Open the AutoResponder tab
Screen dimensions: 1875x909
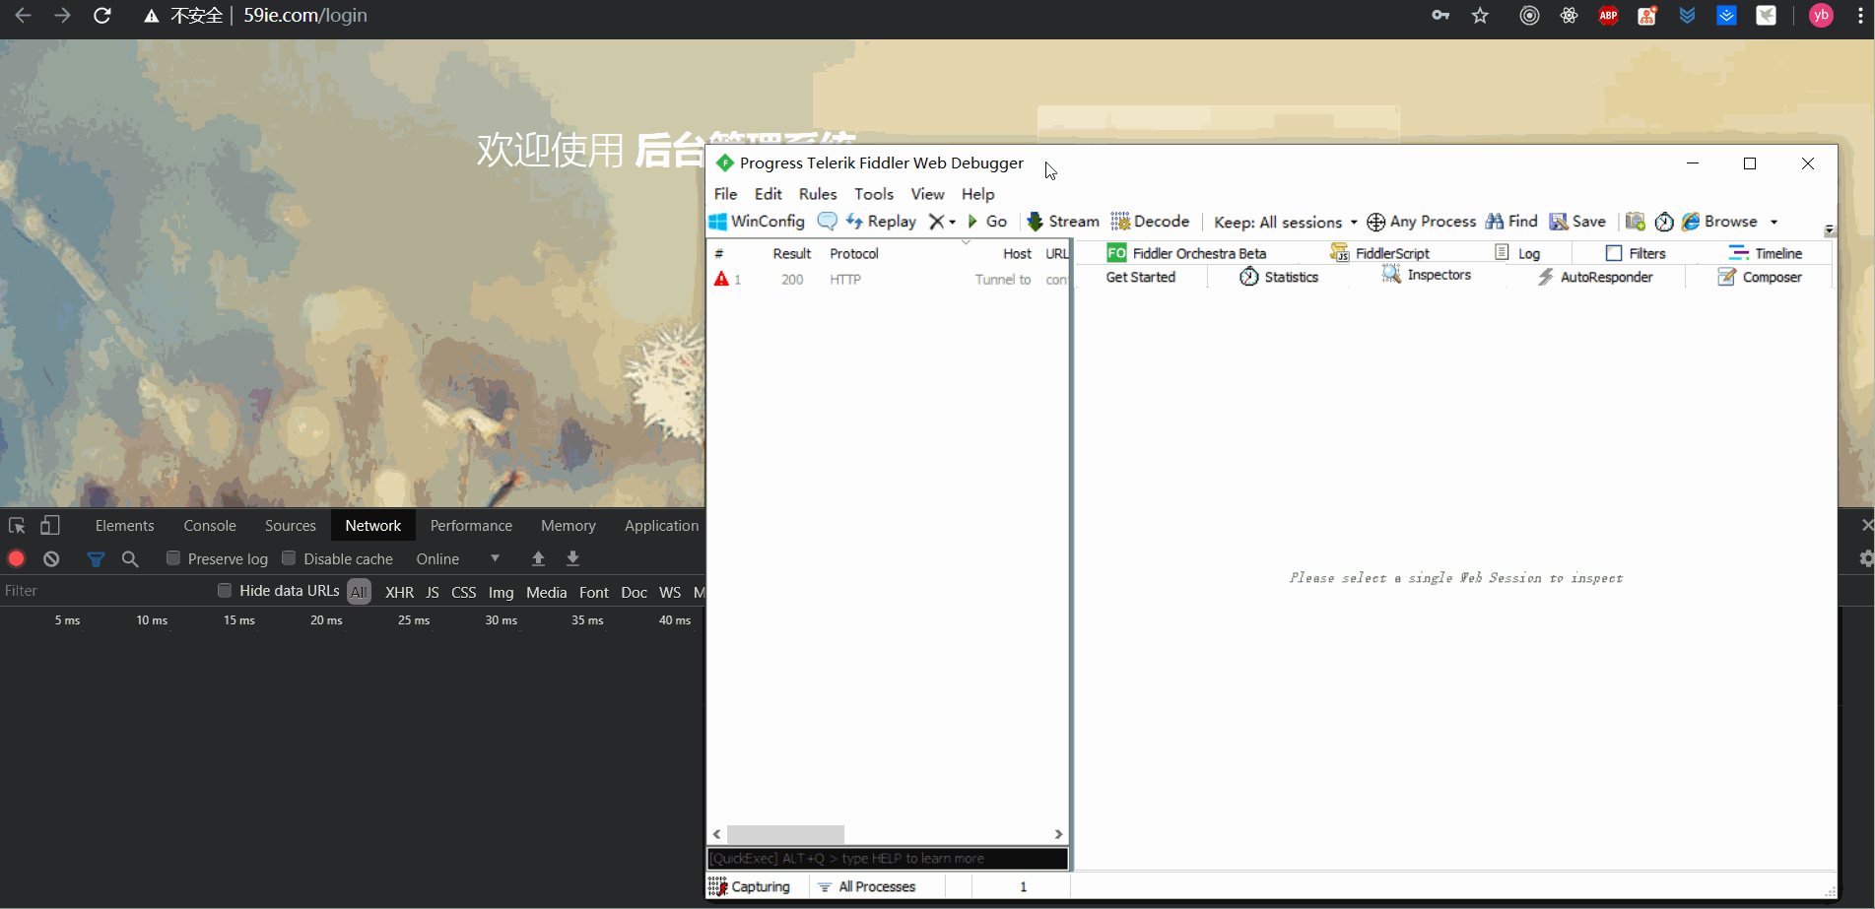pyautogui.click(x=1595, y=277)
